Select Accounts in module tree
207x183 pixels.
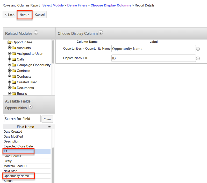pos(24,48)
